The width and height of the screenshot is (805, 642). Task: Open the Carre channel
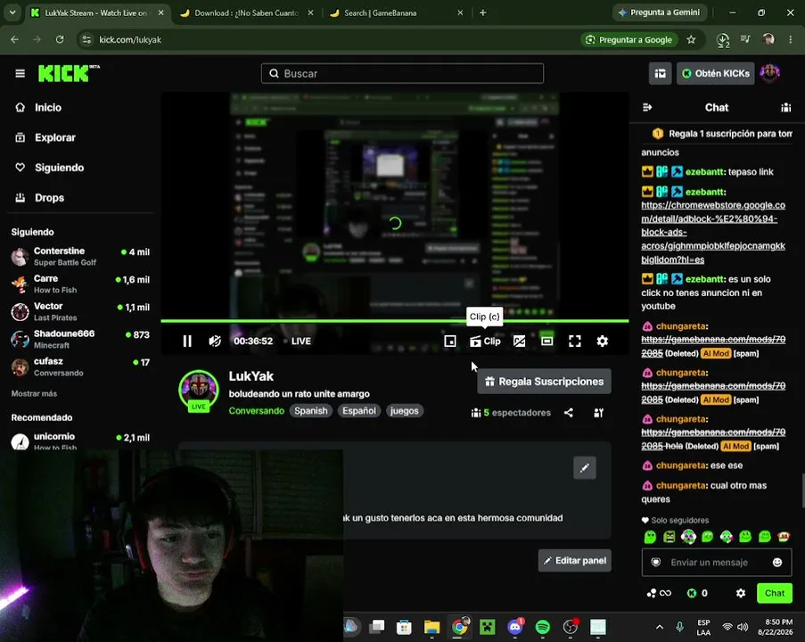pos(80,284)
